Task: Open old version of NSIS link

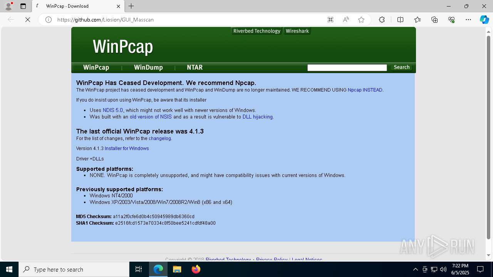Action: click(151, 117)
